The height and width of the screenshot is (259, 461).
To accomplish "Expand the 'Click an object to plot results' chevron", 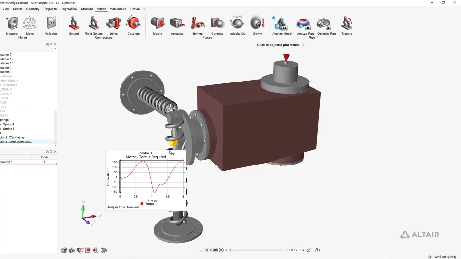I will [x=303, y=45].
